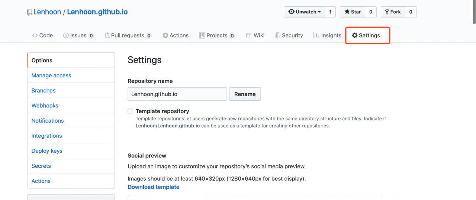476x200 pixels.
Task: Click the Actions play icon
Action: click(165, 35)
